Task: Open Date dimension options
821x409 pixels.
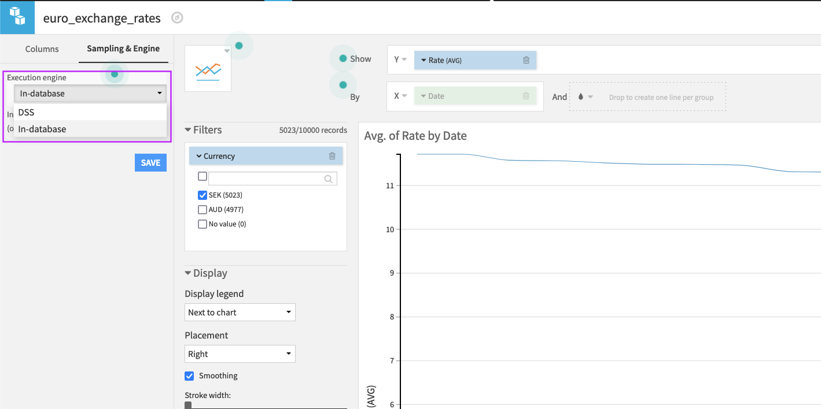Action: click(x=424, y=96)
